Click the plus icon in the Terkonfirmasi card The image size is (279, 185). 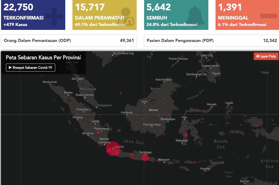coord(54,16)
